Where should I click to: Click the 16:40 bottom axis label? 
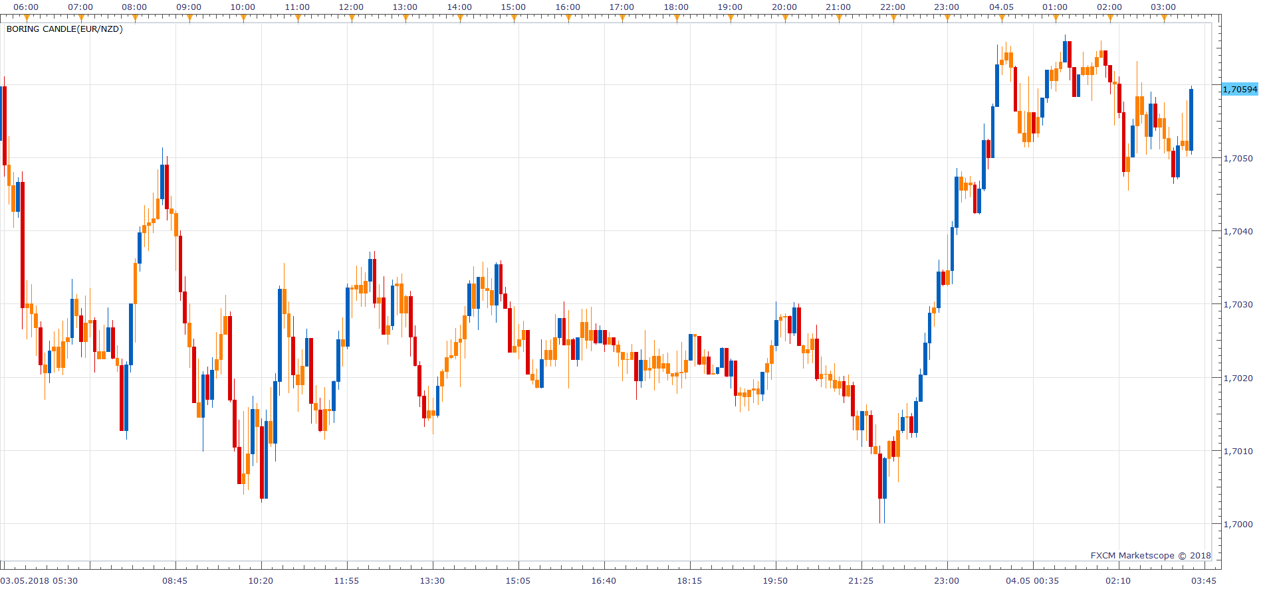click(x=604, y=581)
